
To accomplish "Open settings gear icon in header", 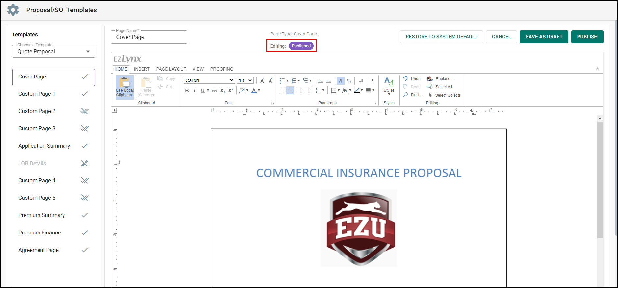I will pyautogui.click(x=13, y=10).
